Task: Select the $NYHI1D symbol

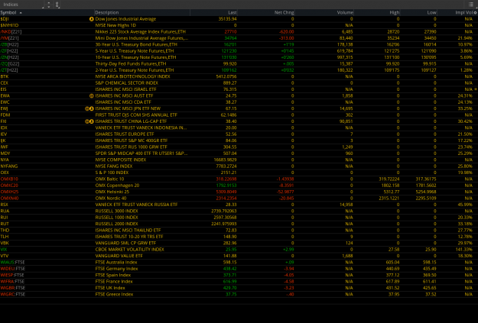Action: coord(9,25)
